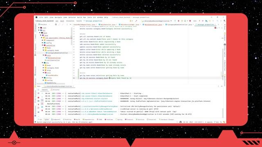Select CategoryBookController in project tree
The width and height of the screenshot is (262, 147).
(x=56, y=53)
